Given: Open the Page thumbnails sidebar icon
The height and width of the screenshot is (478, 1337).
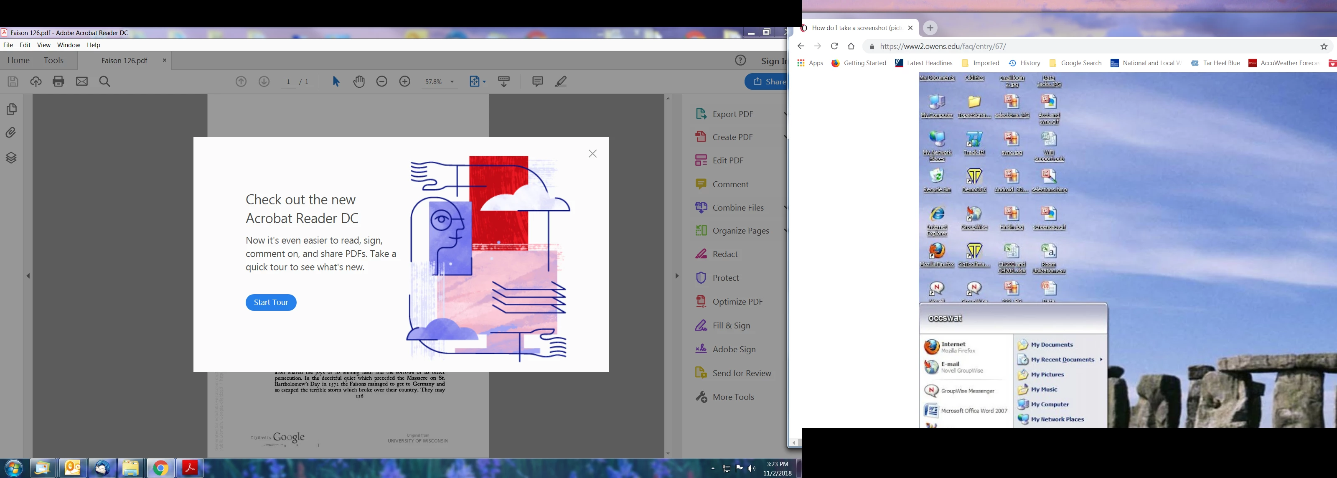Looking at the screenshot, I should pyautogui.click(x=11, y=109).
